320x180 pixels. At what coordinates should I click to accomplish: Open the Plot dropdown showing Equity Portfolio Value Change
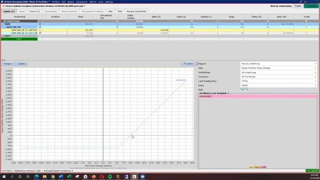tap(278, 68)
